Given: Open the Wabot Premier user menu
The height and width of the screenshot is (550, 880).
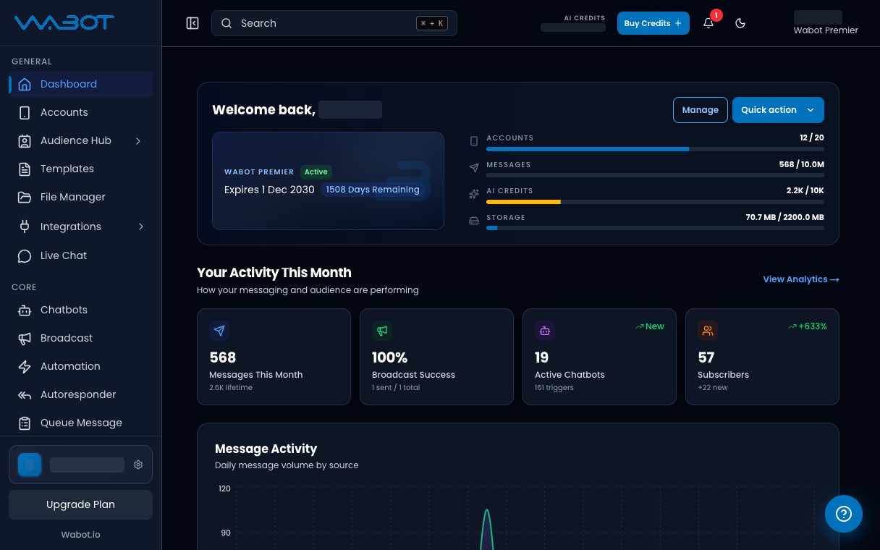Looking at the screenshot, I should click(826, 23).
